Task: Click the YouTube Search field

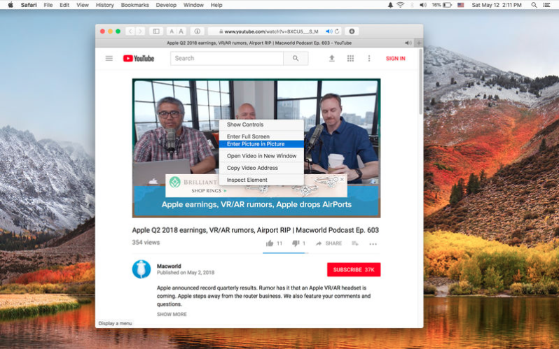Action: (x=227, y=59)
